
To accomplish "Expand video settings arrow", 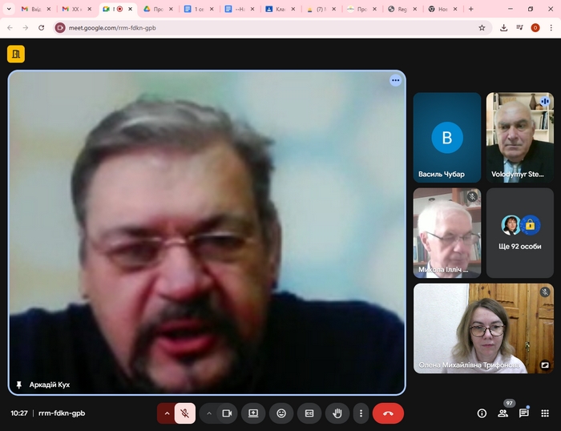I will click(x=209, y=413).
